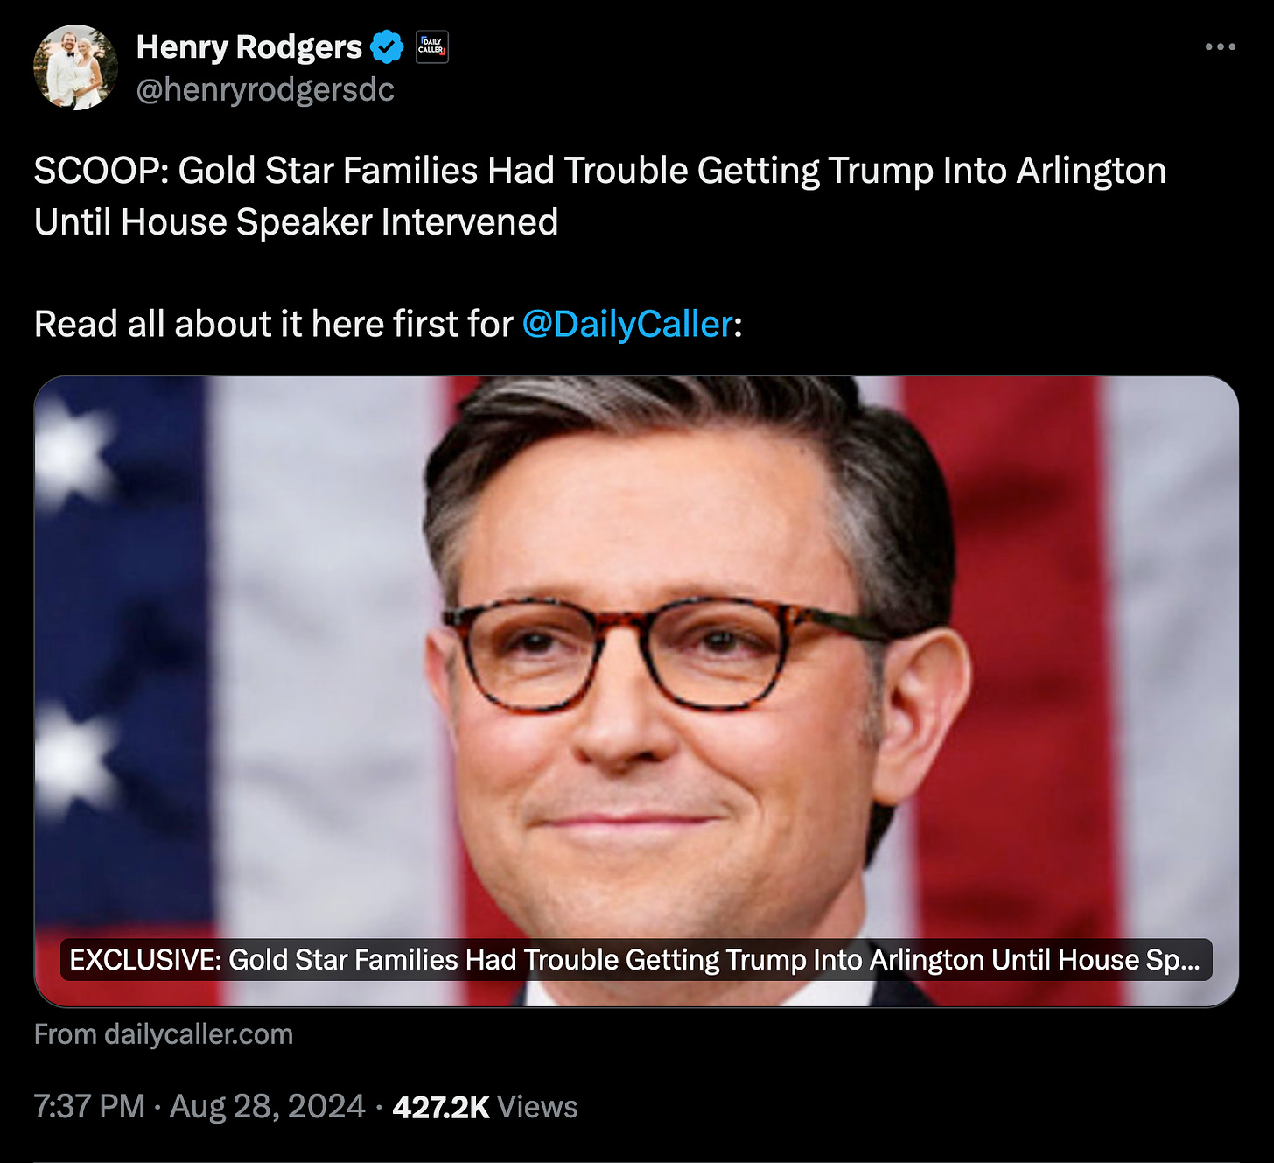
Task: Click the Henry Rodgers display name
Action: point(249,47)
